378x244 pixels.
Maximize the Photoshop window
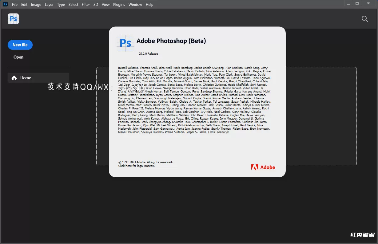click(x=357, y=3)
